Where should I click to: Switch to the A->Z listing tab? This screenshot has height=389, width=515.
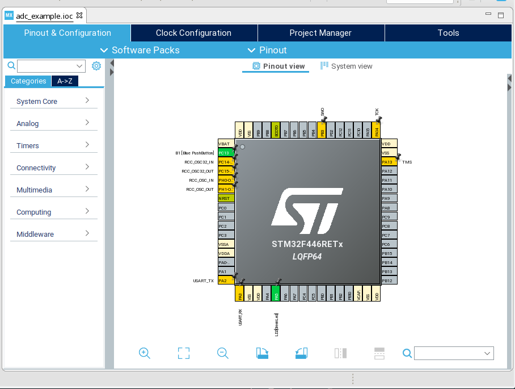[x=65, y=81]
